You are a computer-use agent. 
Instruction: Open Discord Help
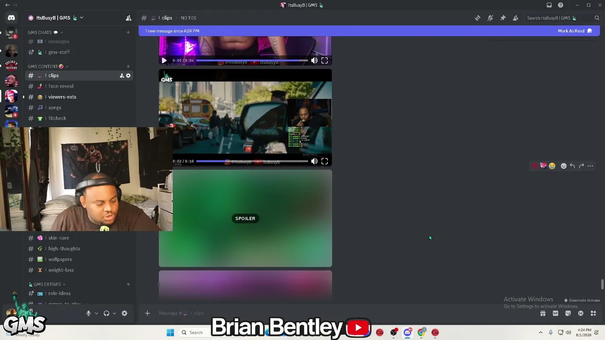point(561,5)
